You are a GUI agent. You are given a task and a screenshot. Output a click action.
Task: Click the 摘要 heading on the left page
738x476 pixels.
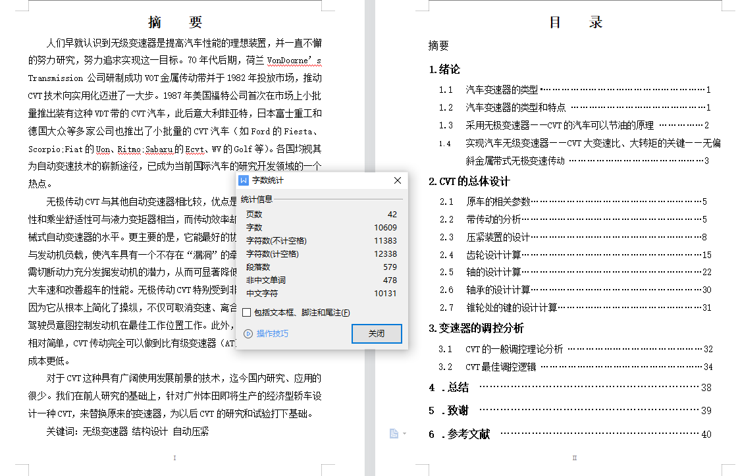(175, 22)
